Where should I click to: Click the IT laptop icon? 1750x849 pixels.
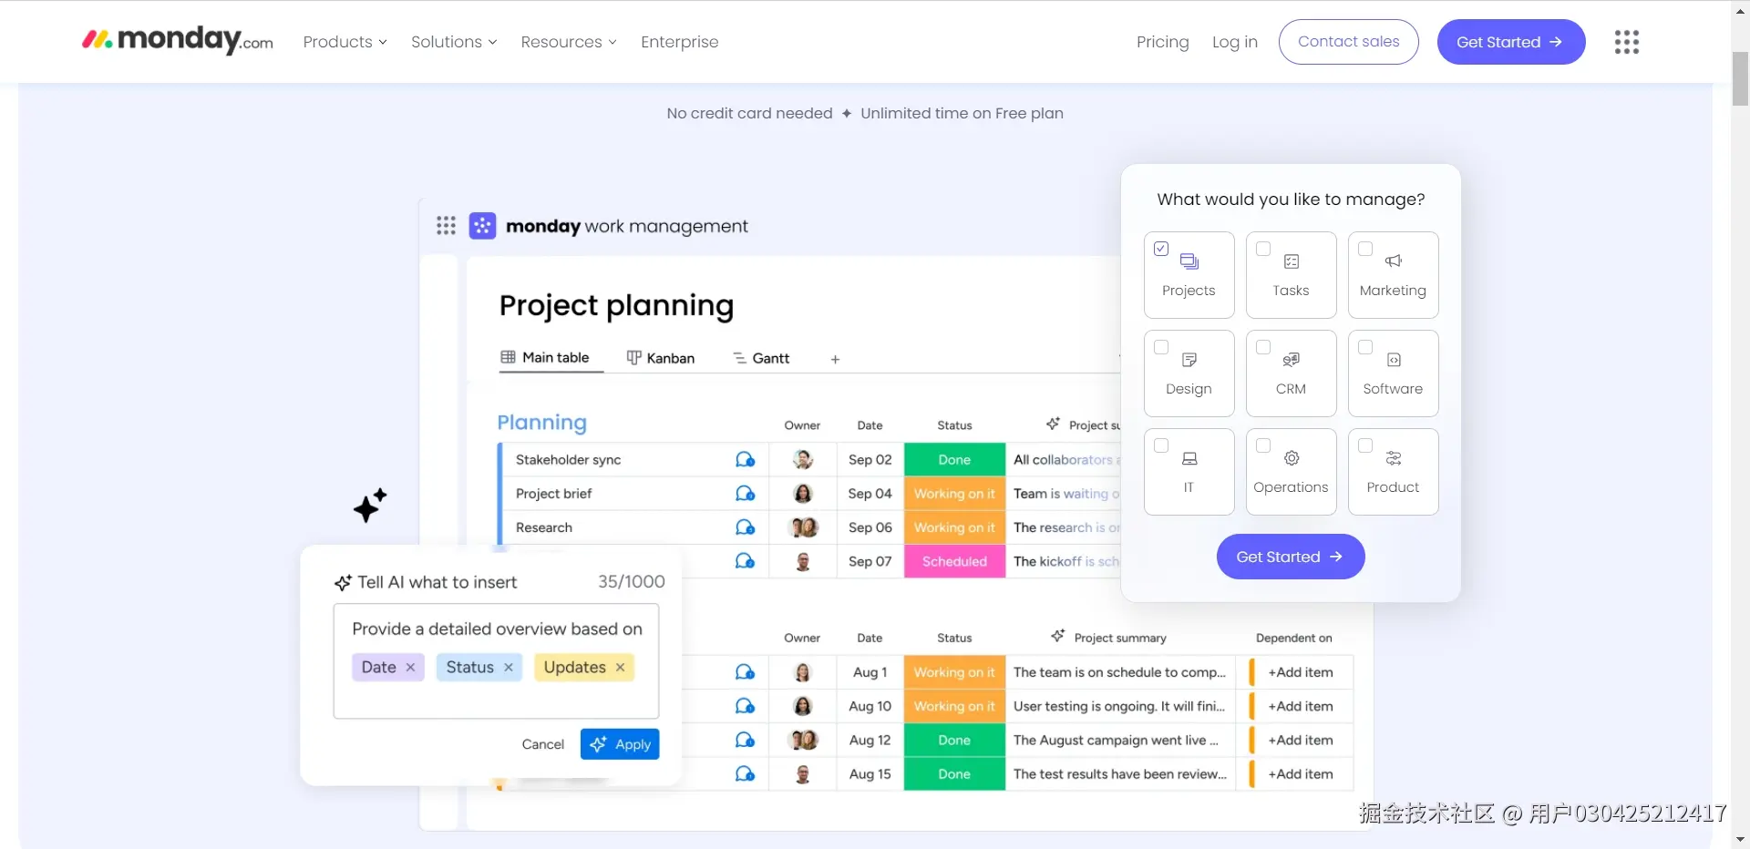tap(1189, 458)
